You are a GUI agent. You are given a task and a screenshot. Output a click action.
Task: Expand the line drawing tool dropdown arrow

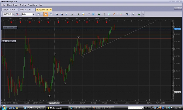click(117, 14)
